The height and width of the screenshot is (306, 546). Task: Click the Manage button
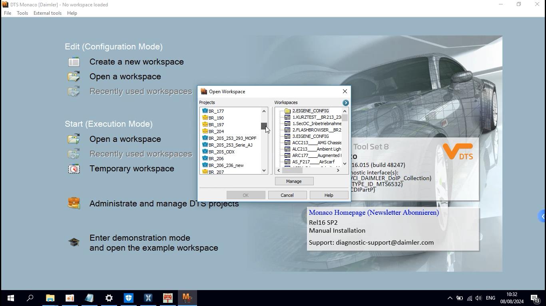(294, 181)
